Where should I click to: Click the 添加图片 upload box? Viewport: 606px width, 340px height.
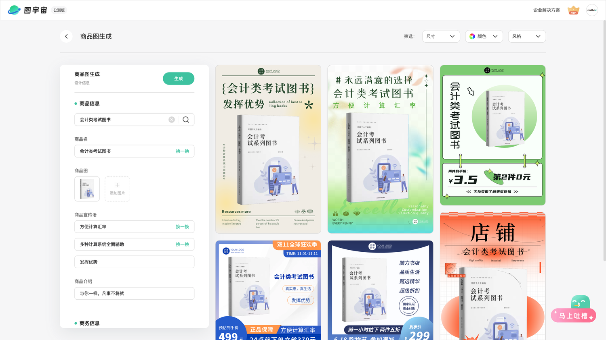(x=117, y=189)
